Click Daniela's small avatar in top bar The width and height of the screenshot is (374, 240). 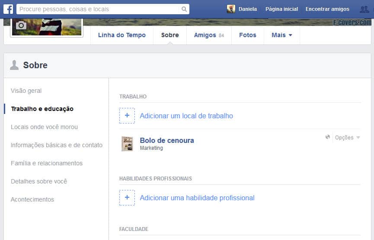coord(231,9)
